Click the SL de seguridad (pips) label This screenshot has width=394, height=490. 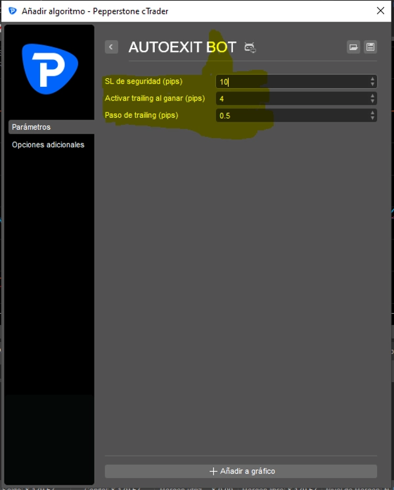[x=144, y=82]
